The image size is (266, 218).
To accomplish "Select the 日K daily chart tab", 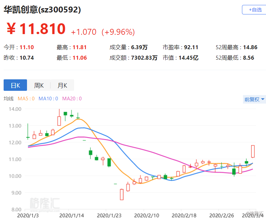I will coord(15,86).
